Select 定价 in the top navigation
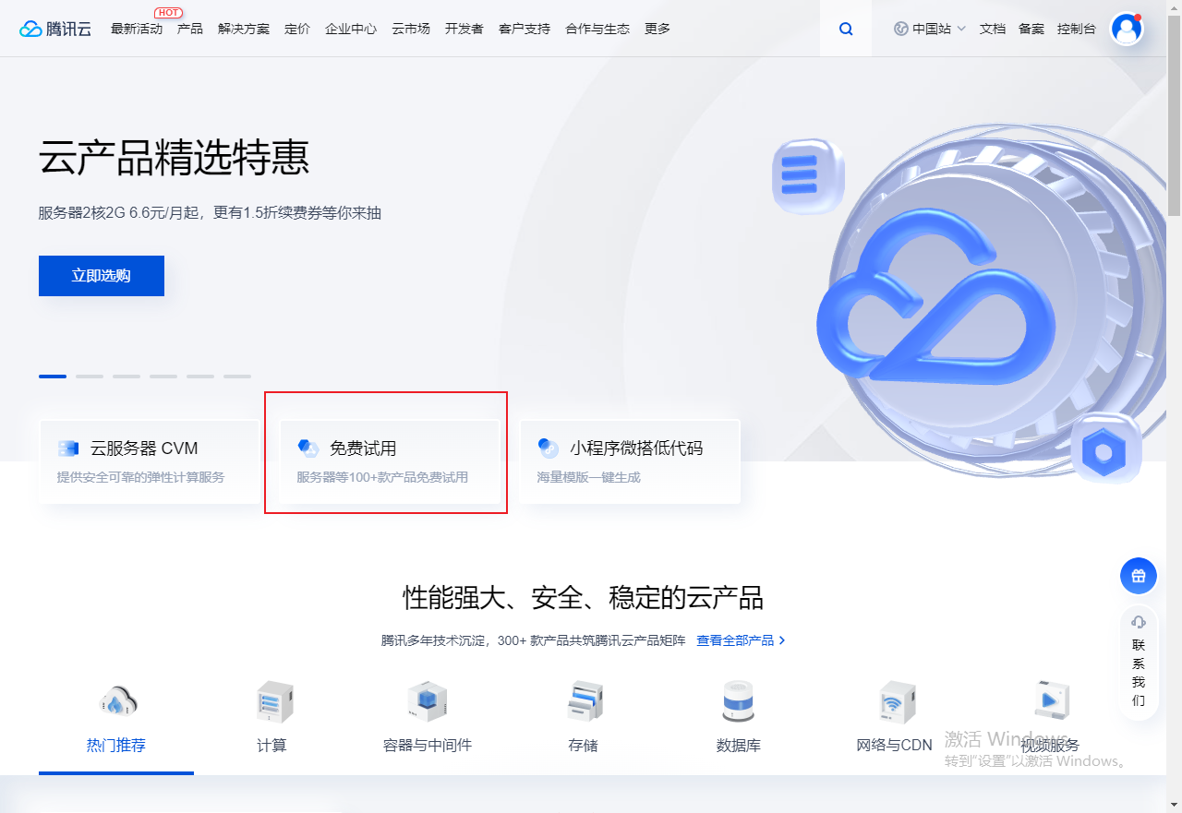The width and height of the screenshot is (1182, 813). [297, 29]
